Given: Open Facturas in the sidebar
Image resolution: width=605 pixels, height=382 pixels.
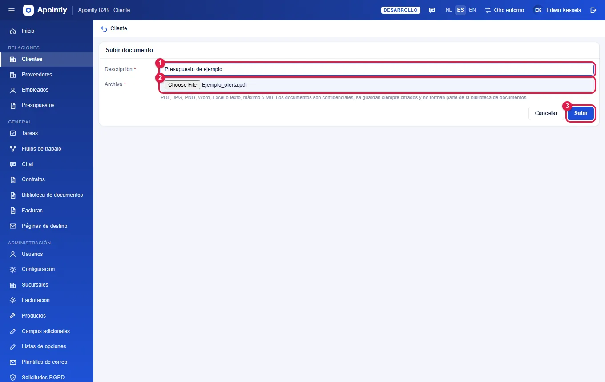Looking at the screenshot, I should [x=47, y=211].
